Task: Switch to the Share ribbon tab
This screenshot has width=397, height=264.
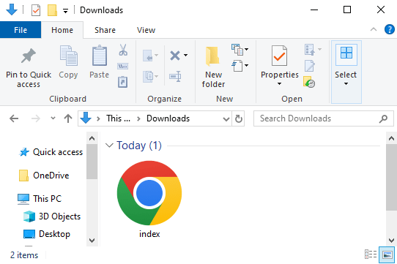Action: click(x=105, y=30)
